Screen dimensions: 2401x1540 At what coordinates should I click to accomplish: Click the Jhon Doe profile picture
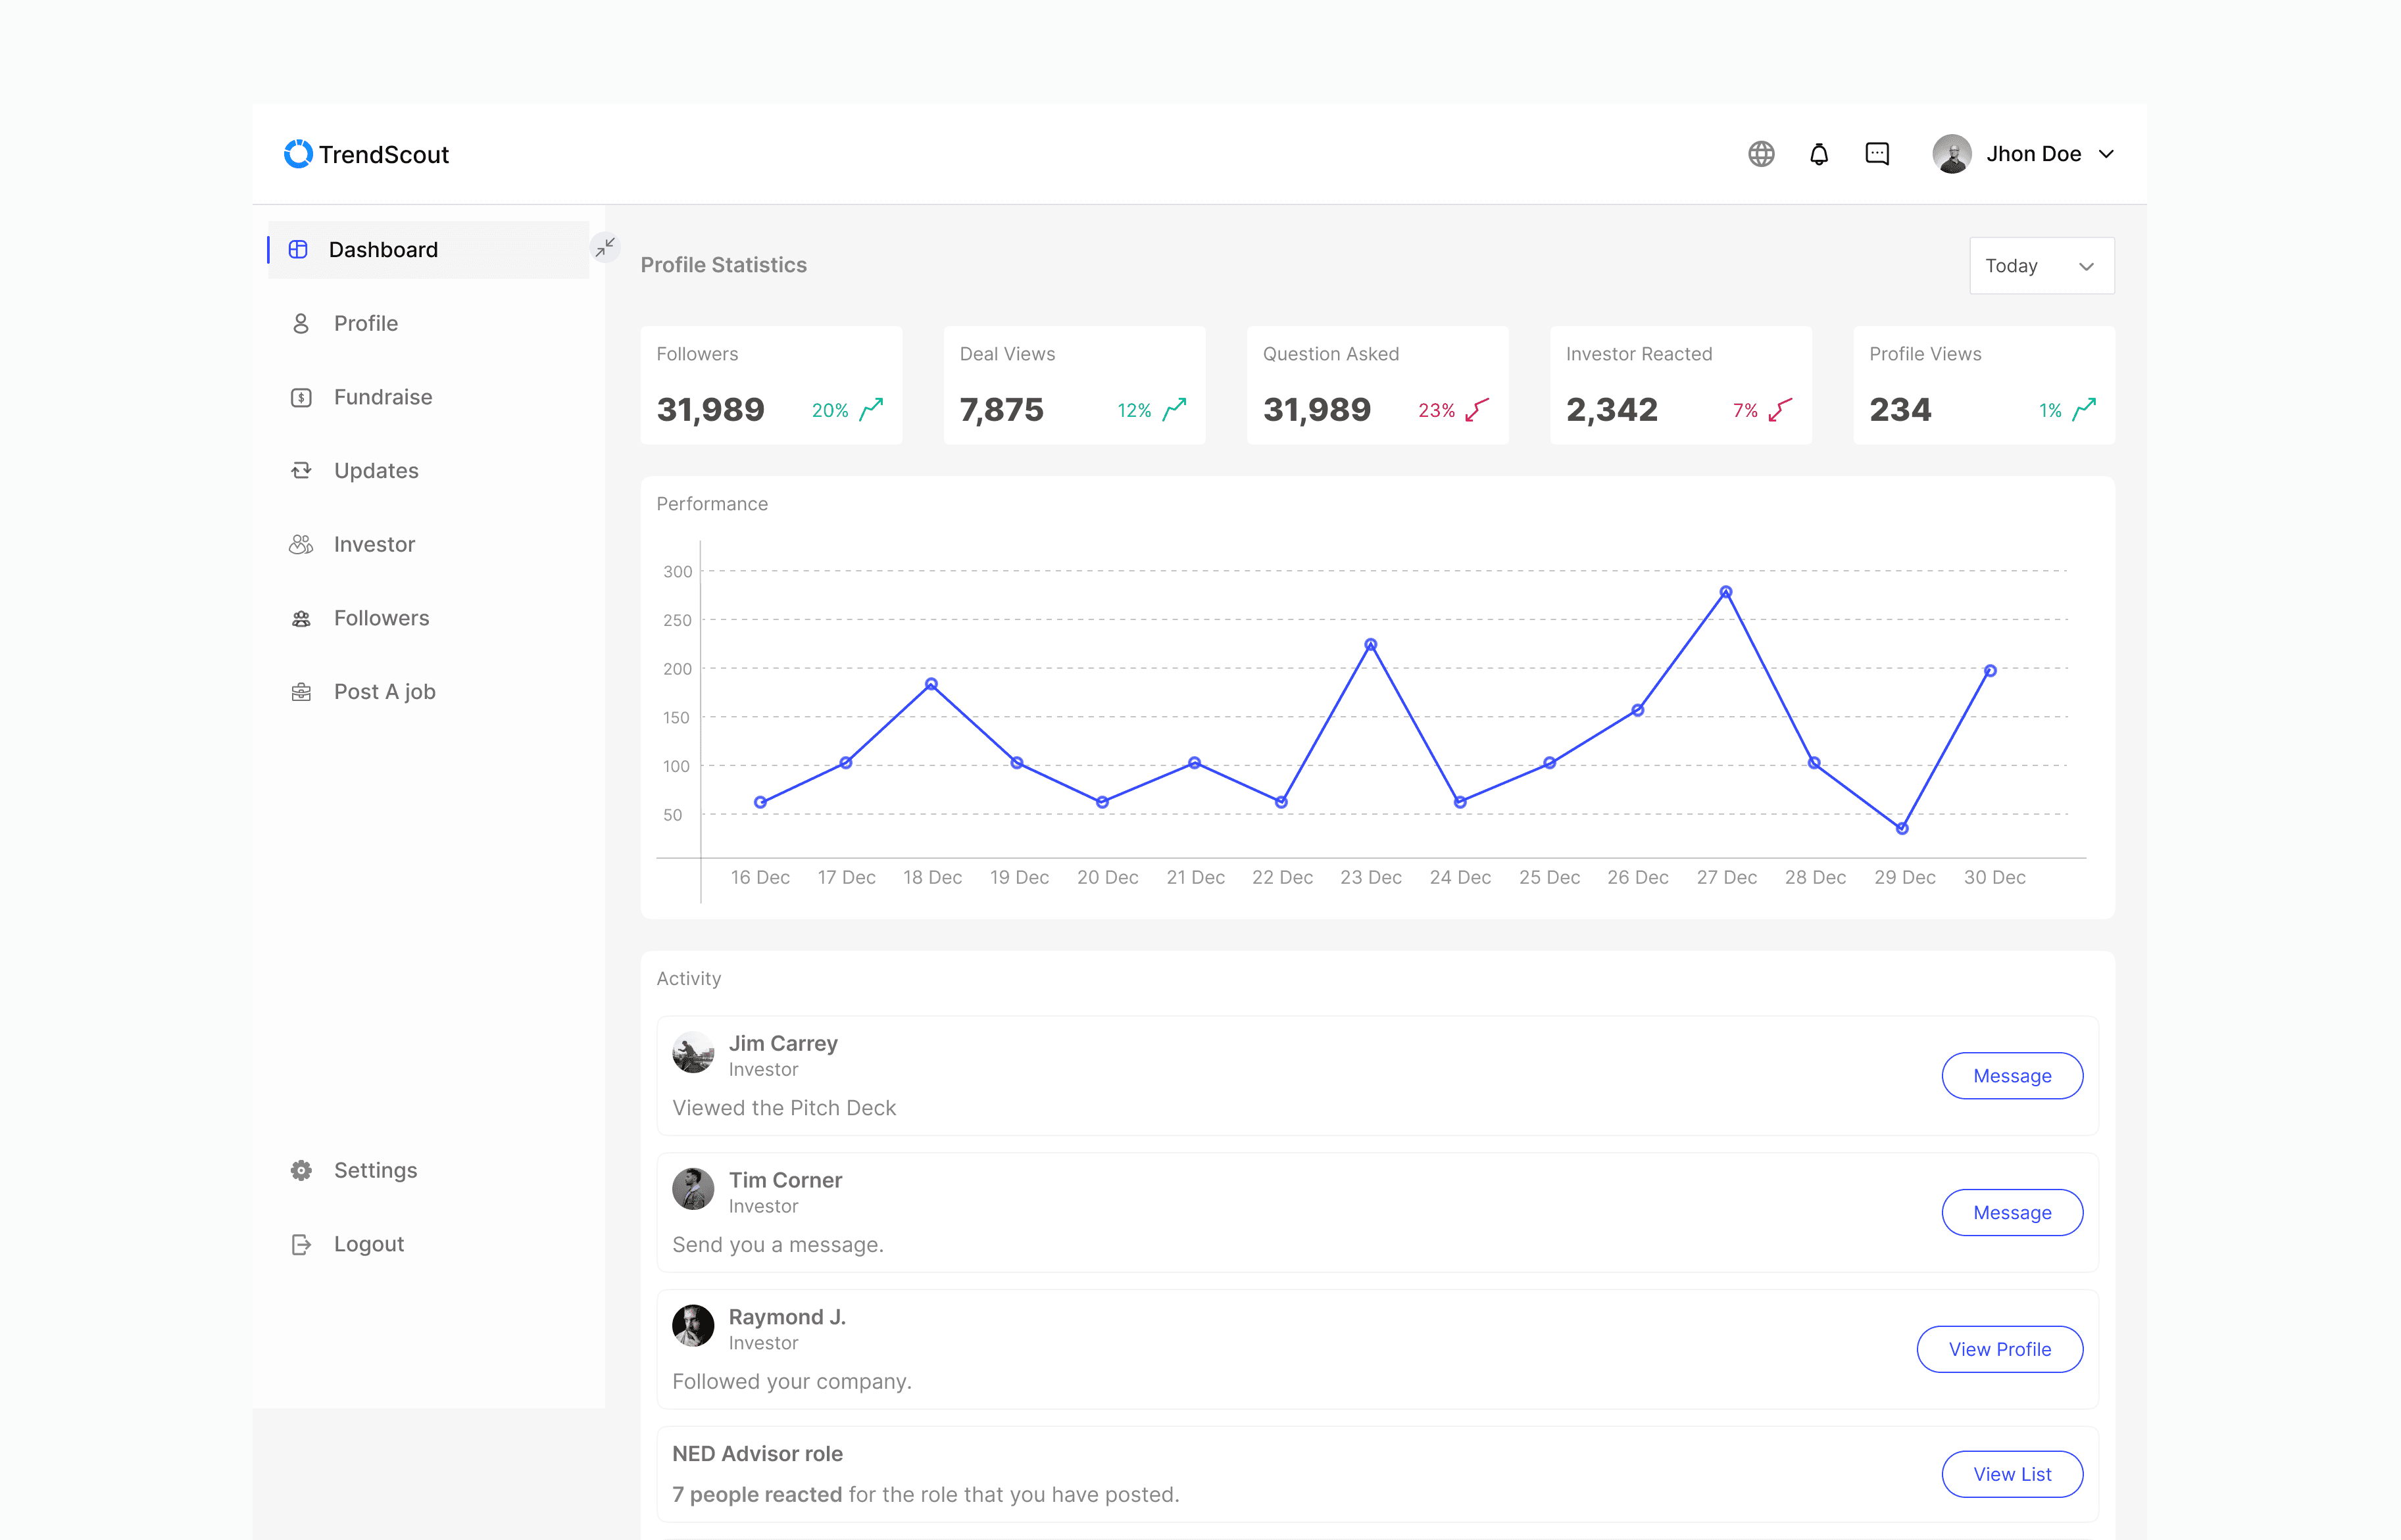[1951, 154]
